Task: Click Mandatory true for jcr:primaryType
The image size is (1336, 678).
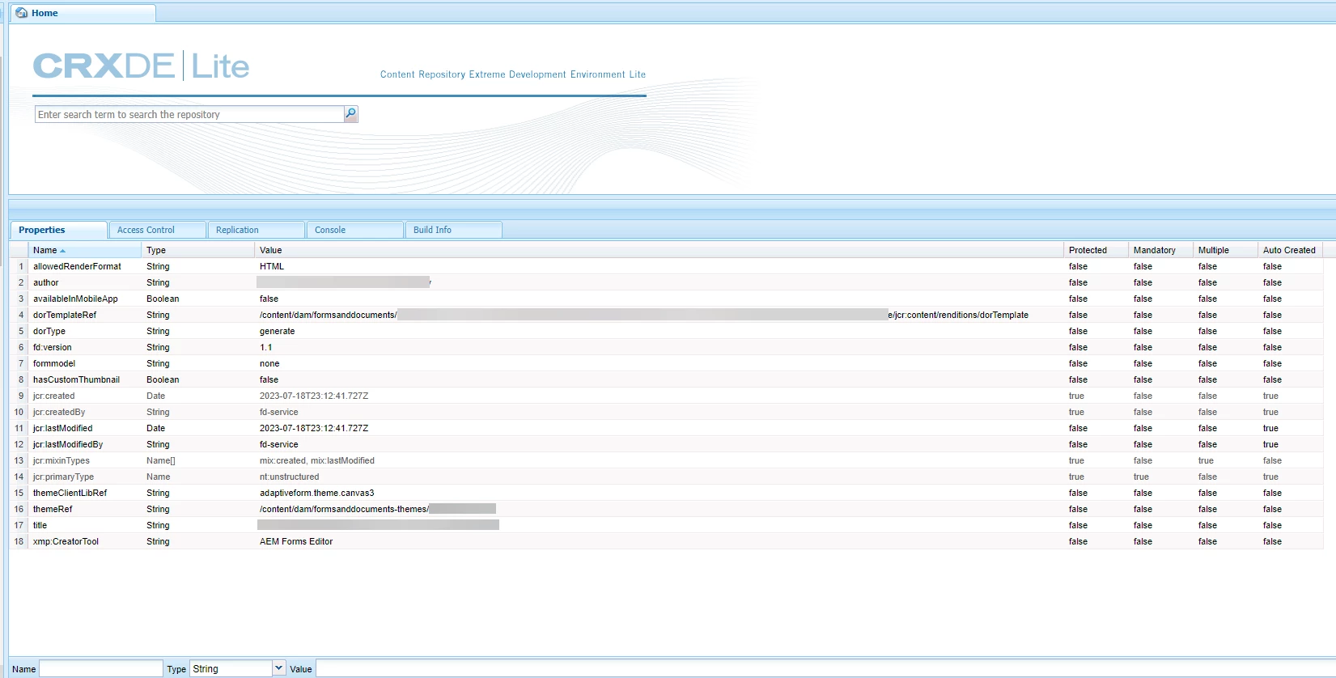Action: [x=1141, y=477]
